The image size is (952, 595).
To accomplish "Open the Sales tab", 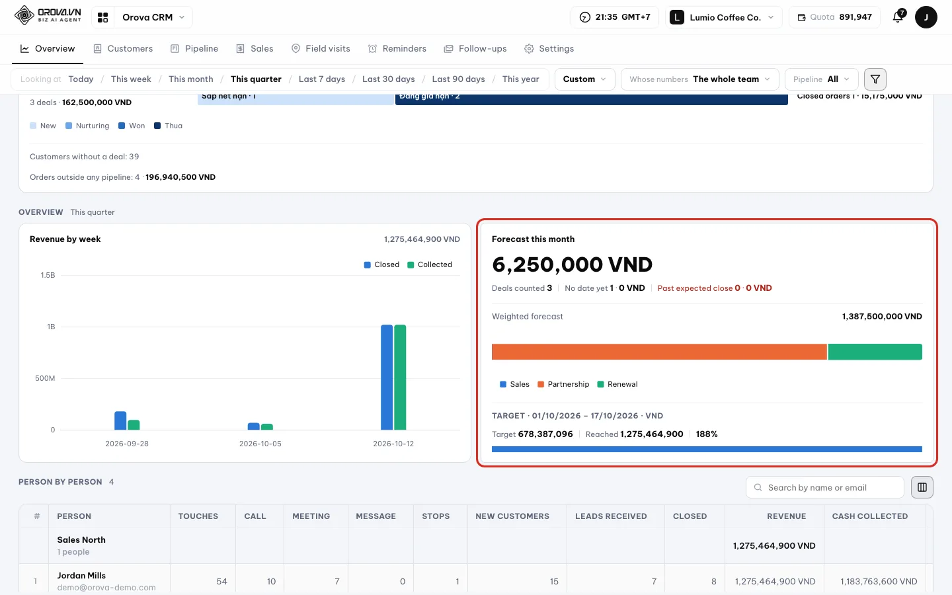I will [255, 49].
